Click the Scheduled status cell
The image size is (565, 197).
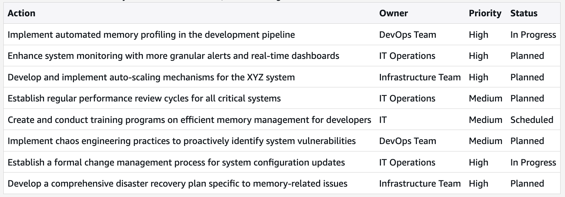532,120
